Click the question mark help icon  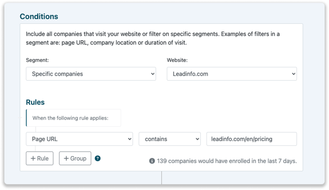(98, 158)
